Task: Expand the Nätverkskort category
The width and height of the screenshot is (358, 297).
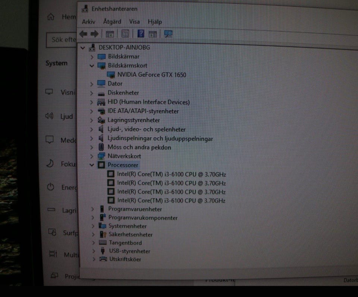Action: (x=92, y=156)
